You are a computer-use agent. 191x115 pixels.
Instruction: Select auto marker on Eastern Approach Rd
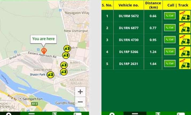[66, 55]
